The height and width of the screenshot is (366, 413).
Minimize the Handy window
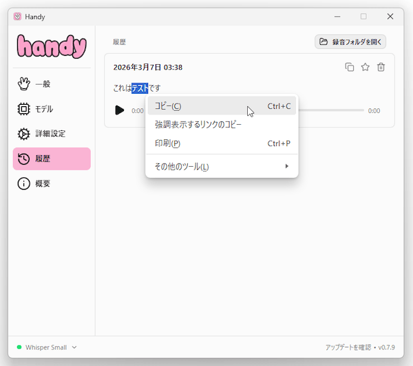337,17
